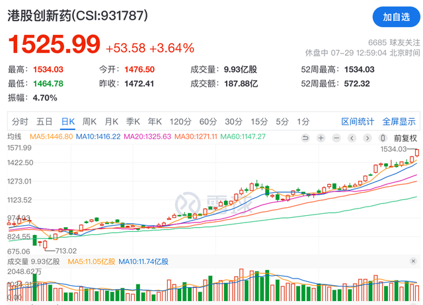Screen dimensions: 423x305
Task: Click the 振幅 value 4.70%
Action: pyautogui.click(x=45, y=98)
